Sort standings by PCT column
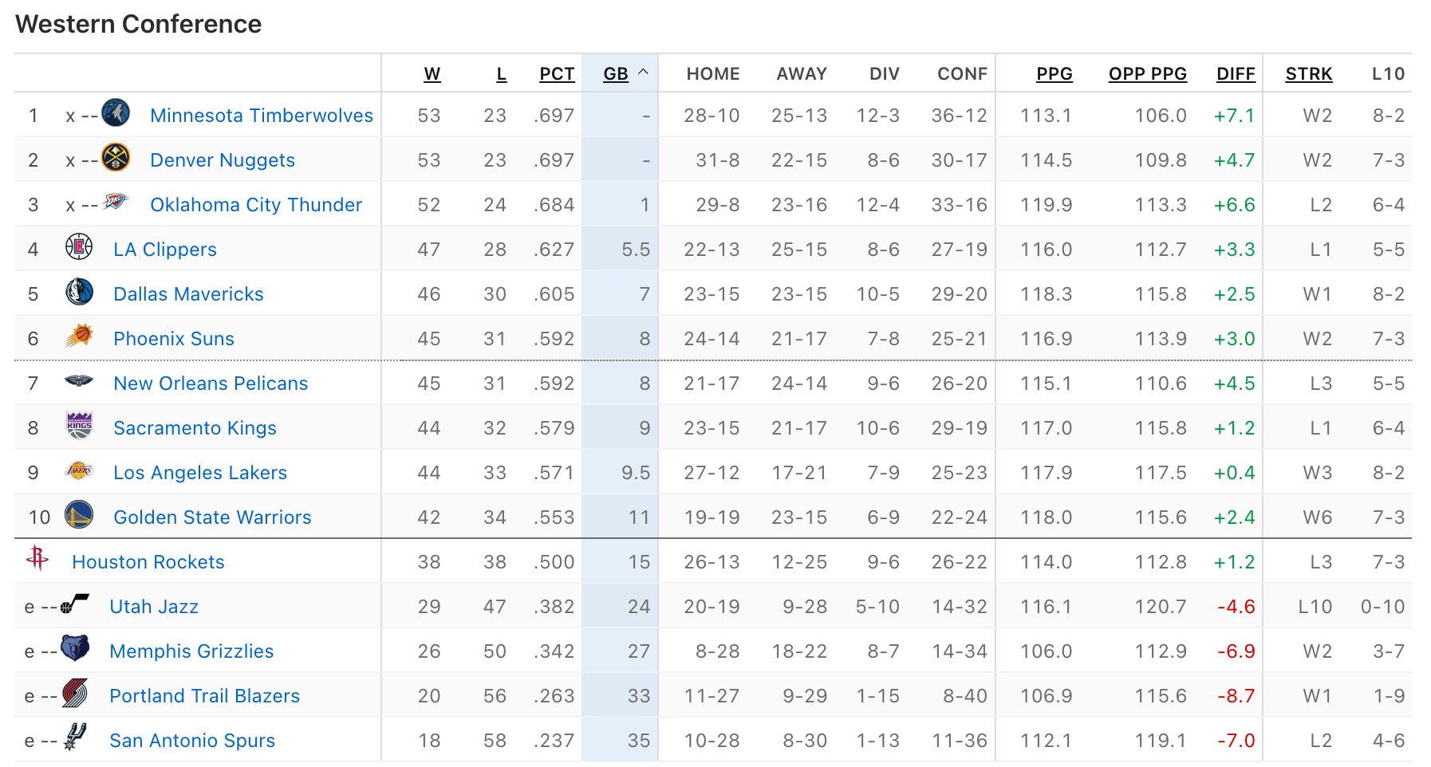 coord(556,74)
